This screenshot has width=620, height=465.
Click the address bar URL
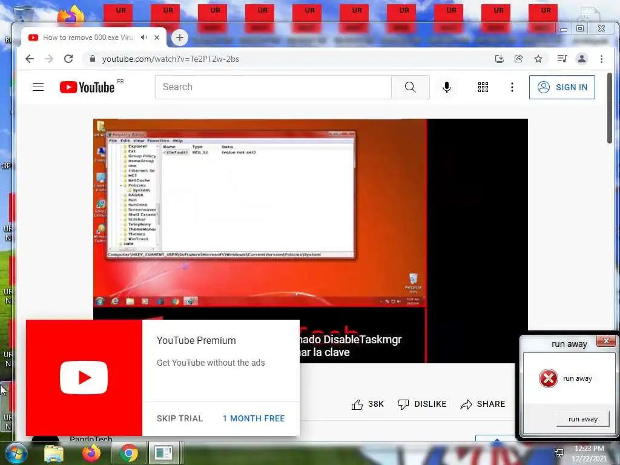coord(170,59)
